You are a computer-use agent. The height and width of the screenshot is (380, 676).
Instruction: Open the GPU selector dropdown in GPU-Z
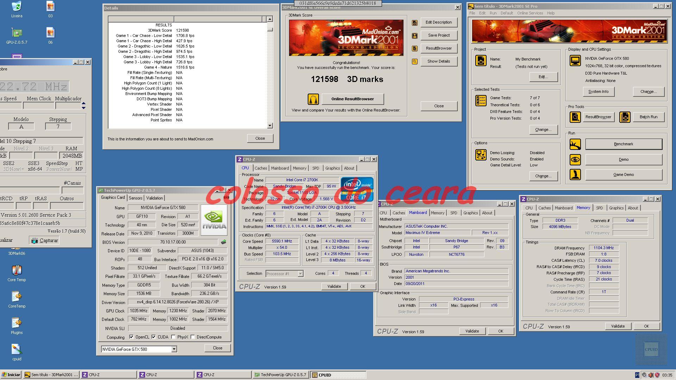(x=174, y=349)
